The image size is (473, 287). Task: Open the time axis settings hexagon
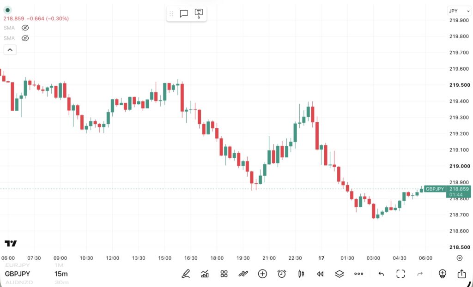pos(460,258)
